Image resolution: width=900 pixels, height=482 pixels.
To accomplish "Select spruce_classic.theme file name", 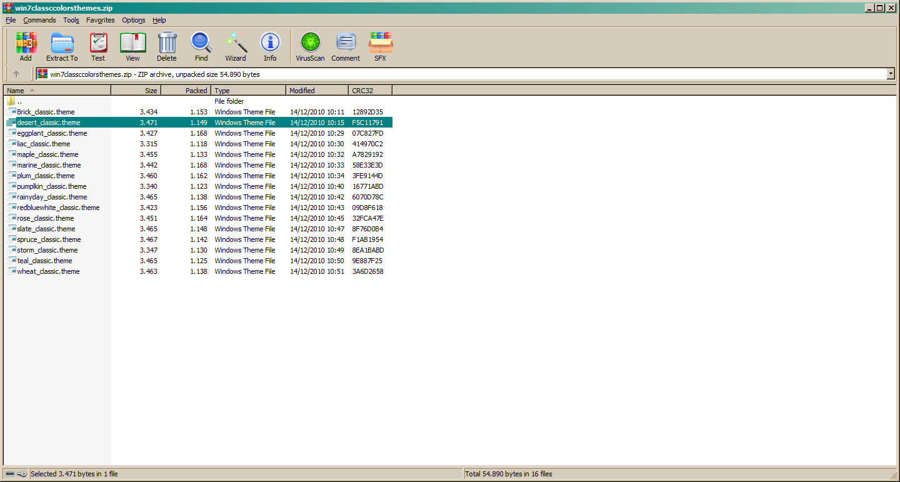I will pyautogui.click(x=49, y=239).
